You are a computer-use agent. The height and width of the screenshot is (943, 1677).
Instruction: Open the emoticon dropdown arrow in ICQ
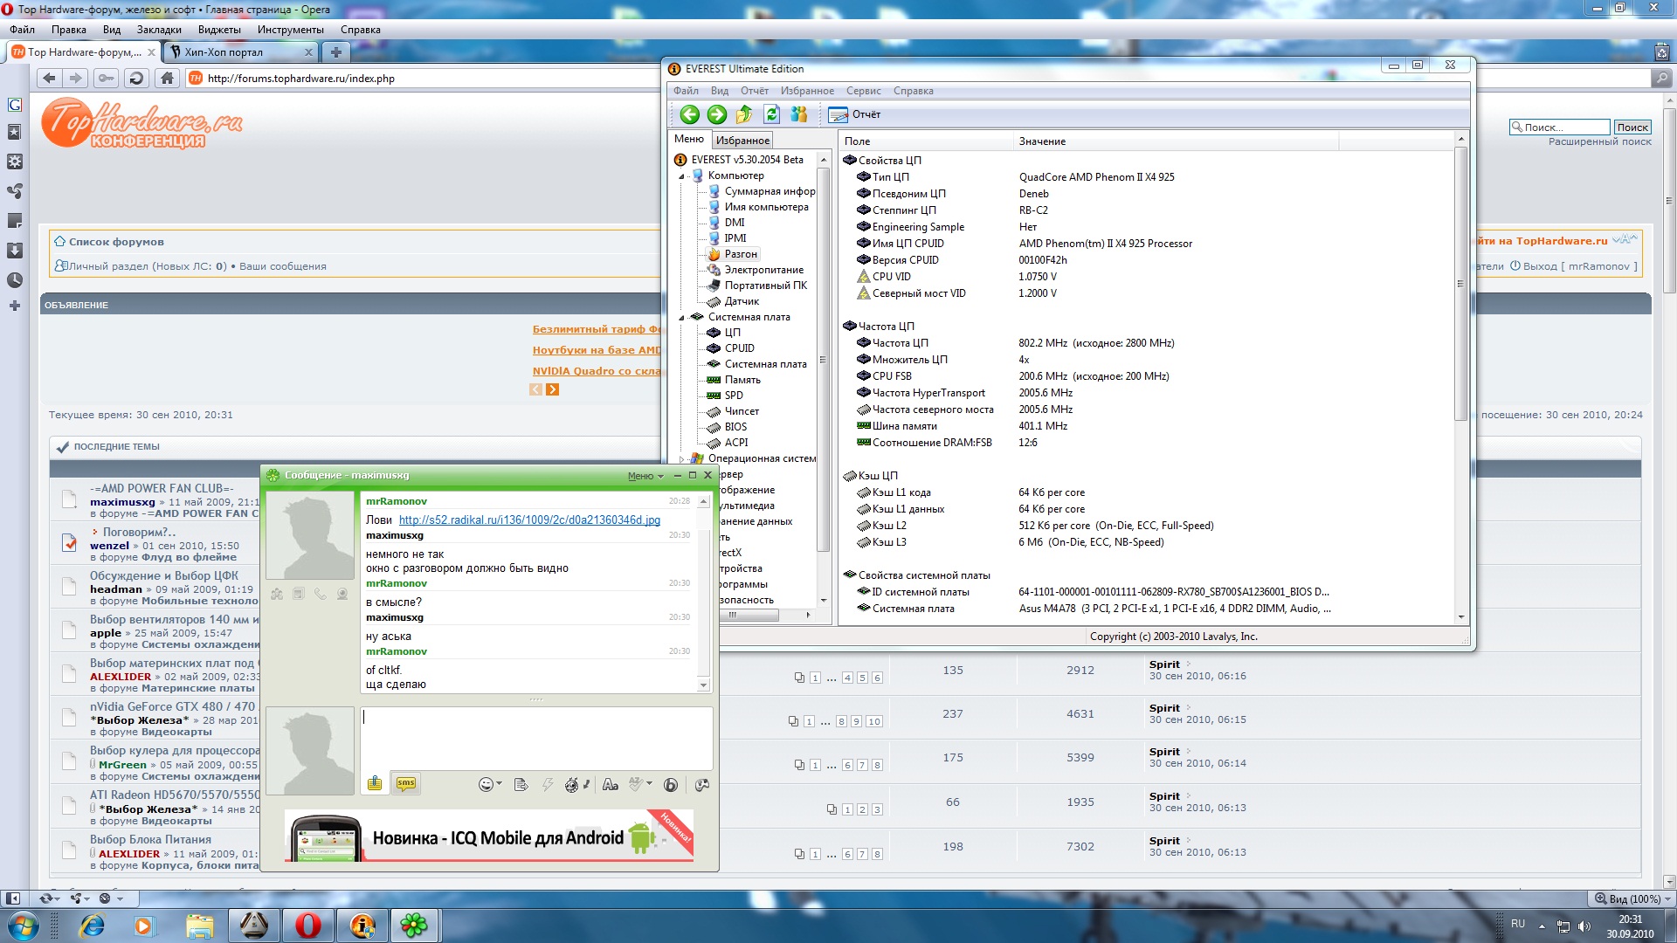tap(499, 784)
